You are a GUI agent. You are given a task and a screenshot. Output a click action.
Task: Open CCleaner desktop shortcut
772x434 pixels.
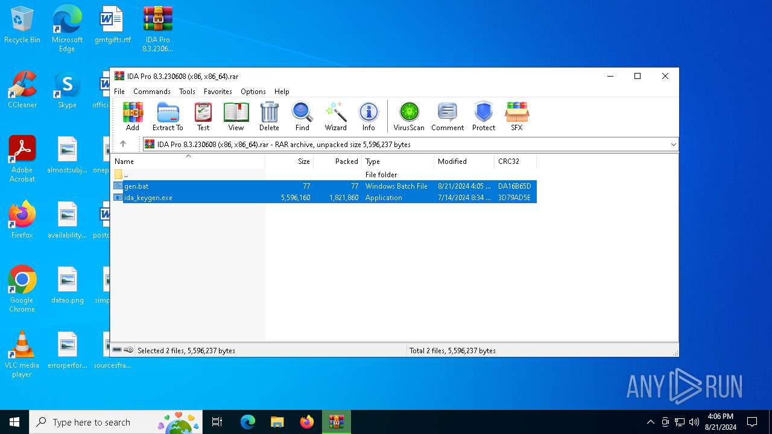[22, 90]
